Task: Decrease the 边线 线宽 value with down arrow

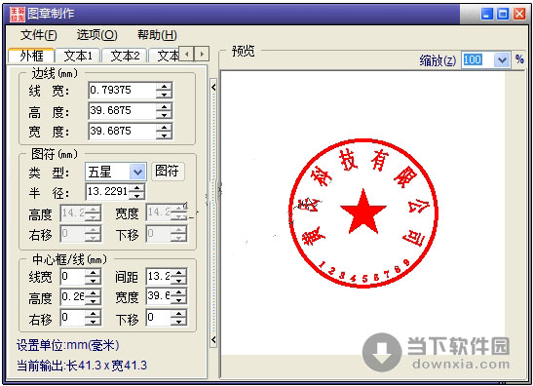Action: point(164,95)
